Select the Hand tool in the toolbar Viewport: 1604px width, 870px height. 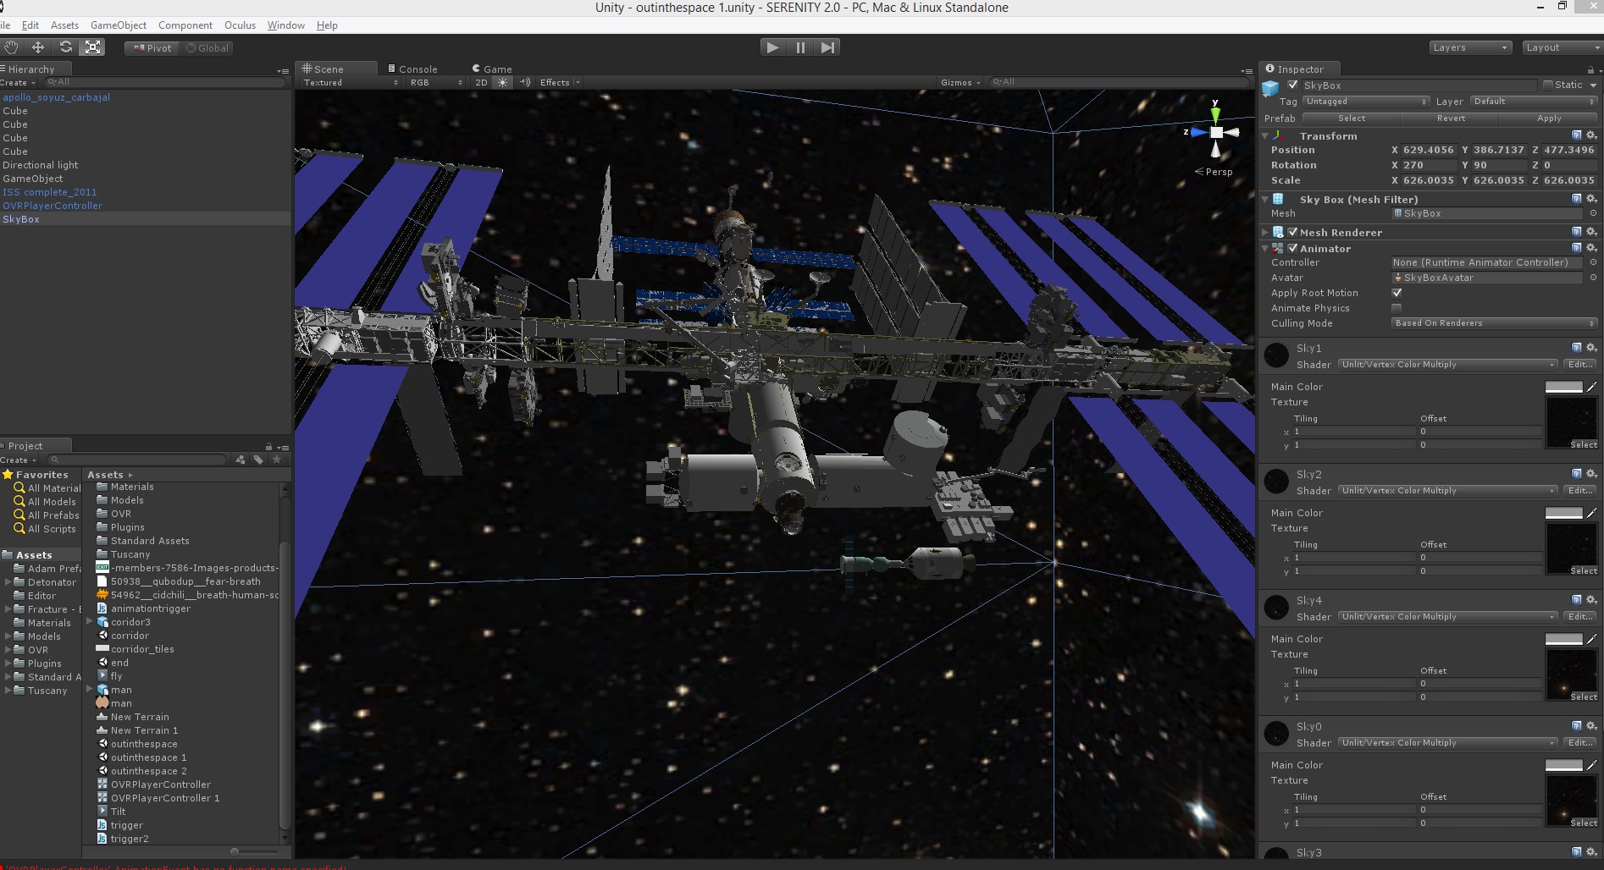point(10,47)
